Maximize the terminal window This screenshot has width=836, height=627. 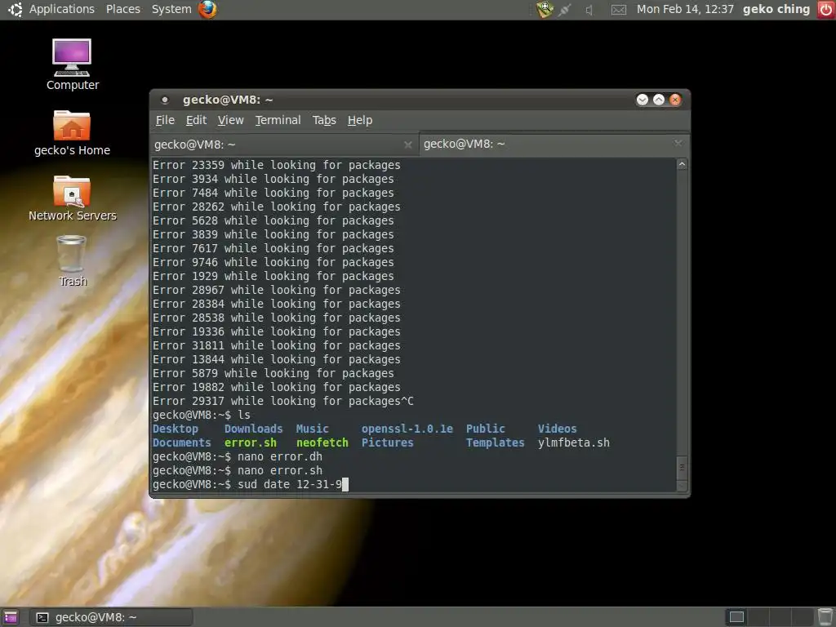click(659, 100)
